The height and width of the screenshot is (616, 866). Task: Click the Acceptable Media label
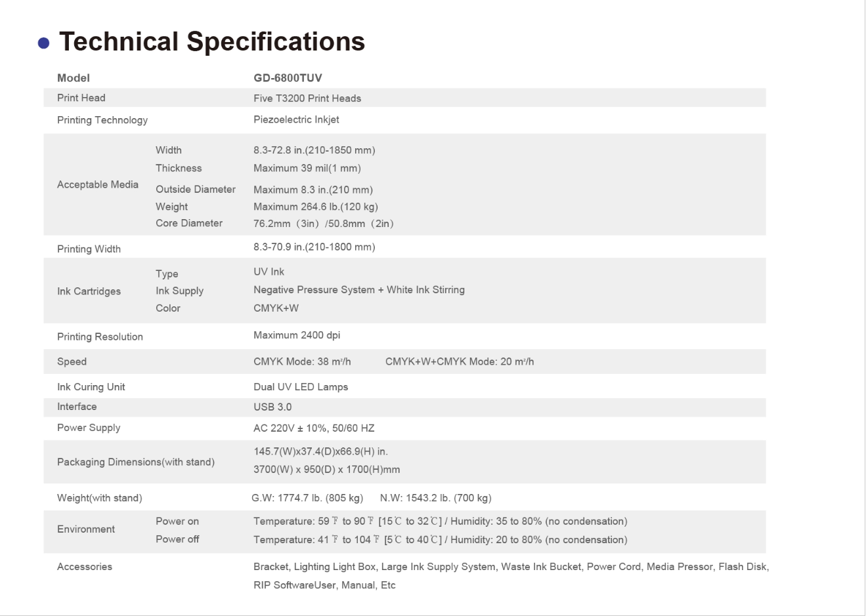tap(97, 184)
